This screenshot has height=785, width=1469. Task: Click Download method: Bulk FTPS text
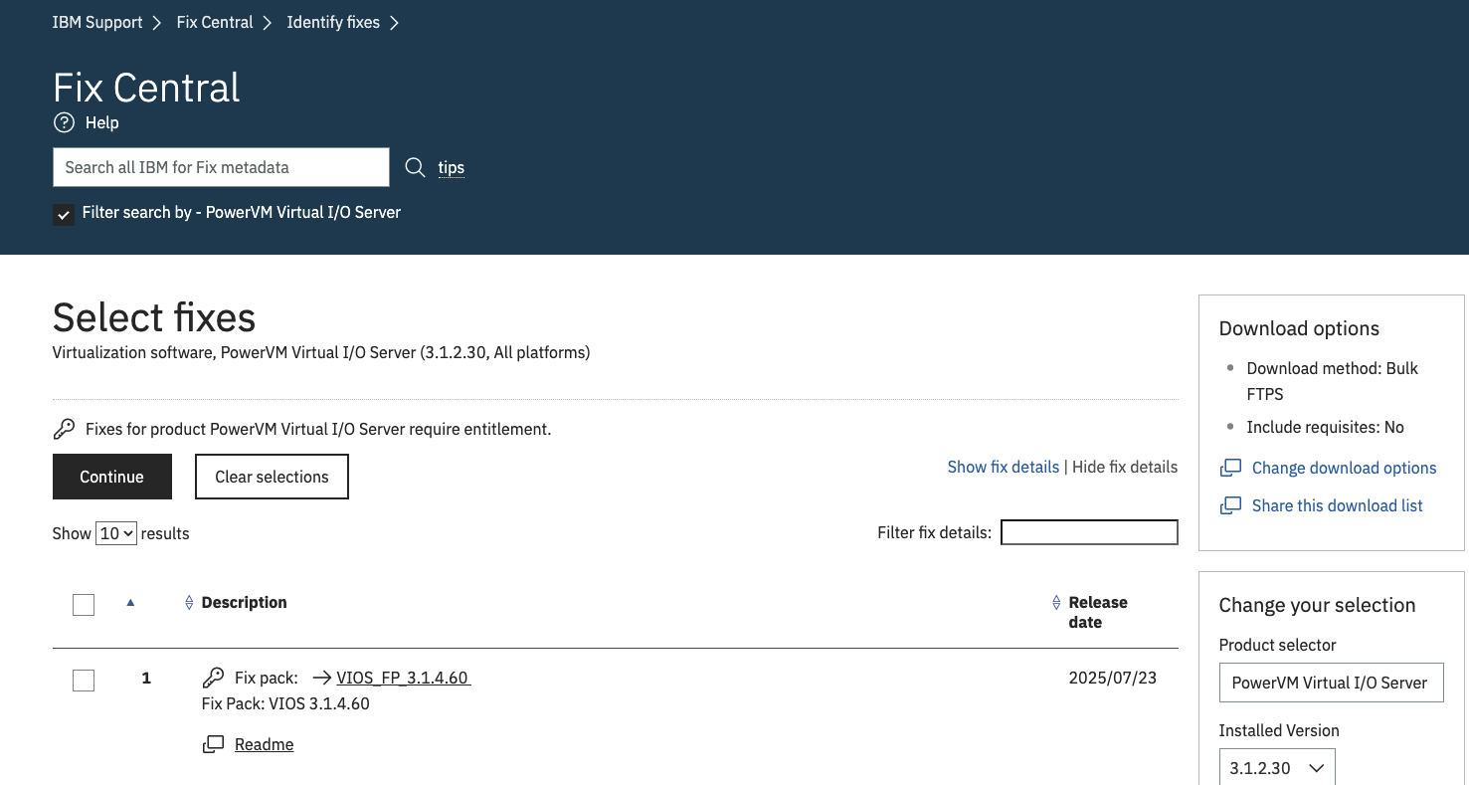pyautogui.click(x=1332, y=381)
